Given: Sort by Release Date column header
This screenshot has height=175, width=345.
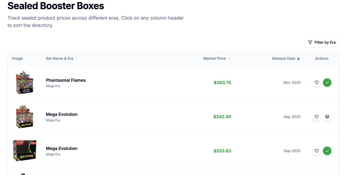Looking at the screenshot, I should click(x=283, y=59).
